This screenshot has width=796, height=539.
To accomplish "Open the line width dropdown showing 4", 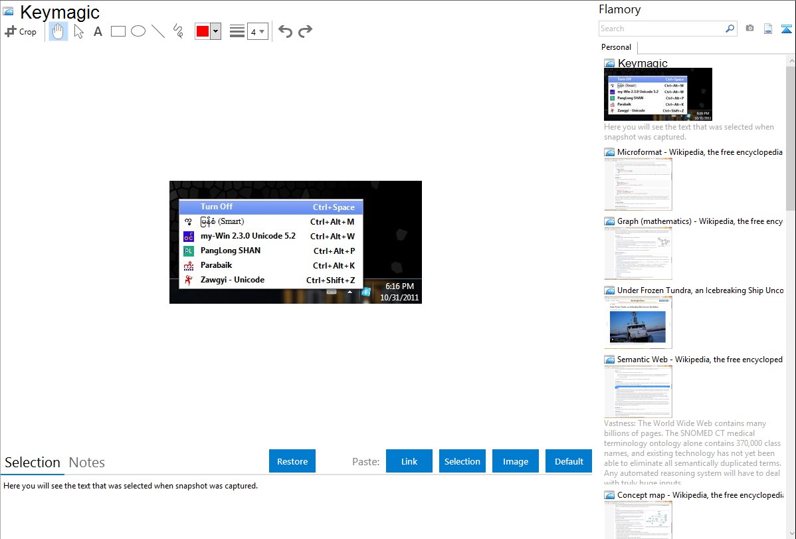I will [258, 31].
